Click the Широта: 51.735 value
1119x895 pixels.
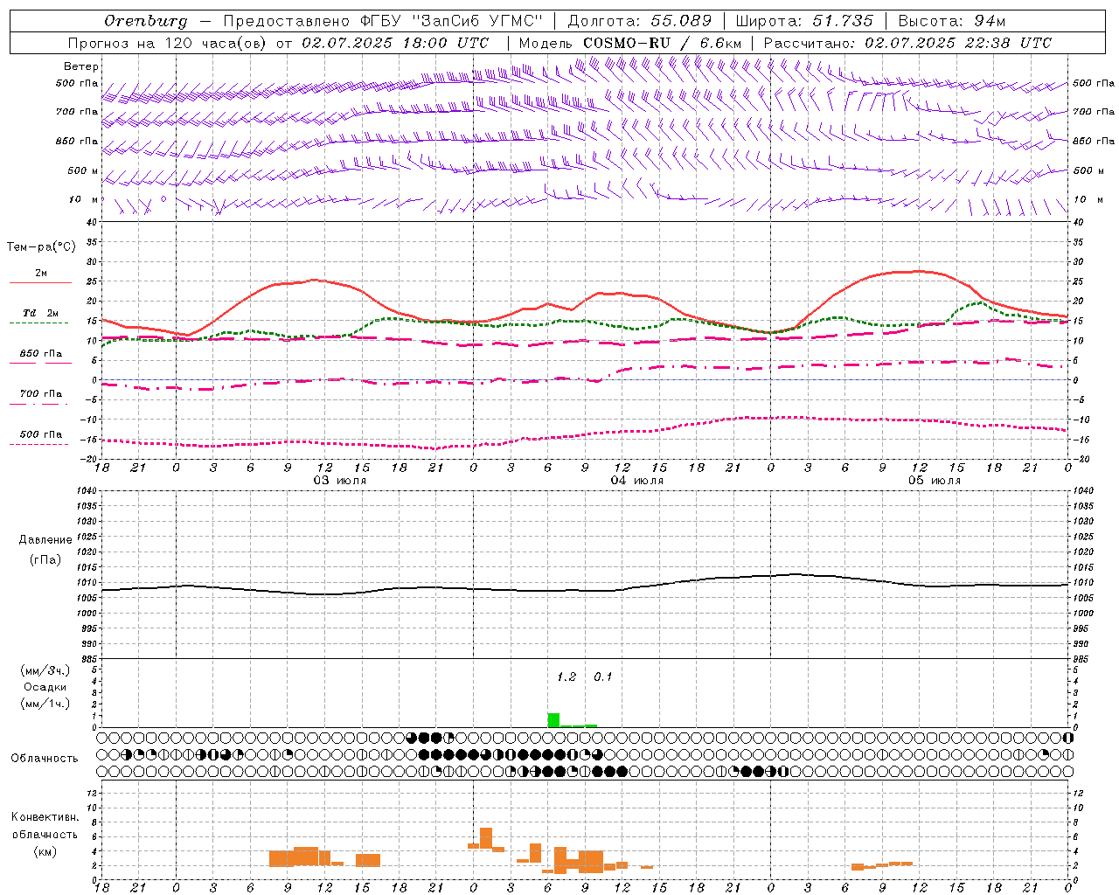point(804,21)
